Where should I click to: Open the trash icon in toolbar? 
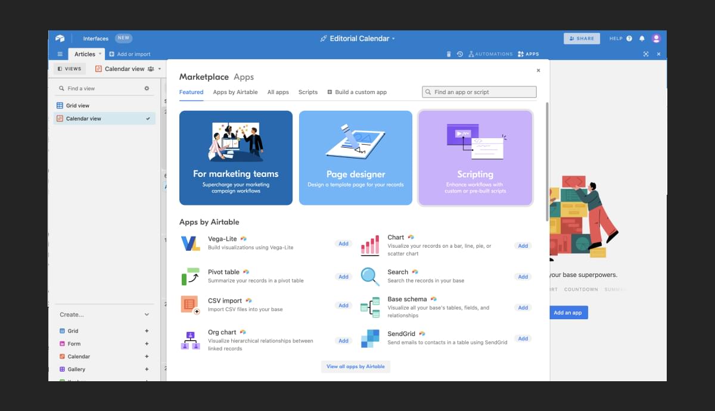(449, 54)
